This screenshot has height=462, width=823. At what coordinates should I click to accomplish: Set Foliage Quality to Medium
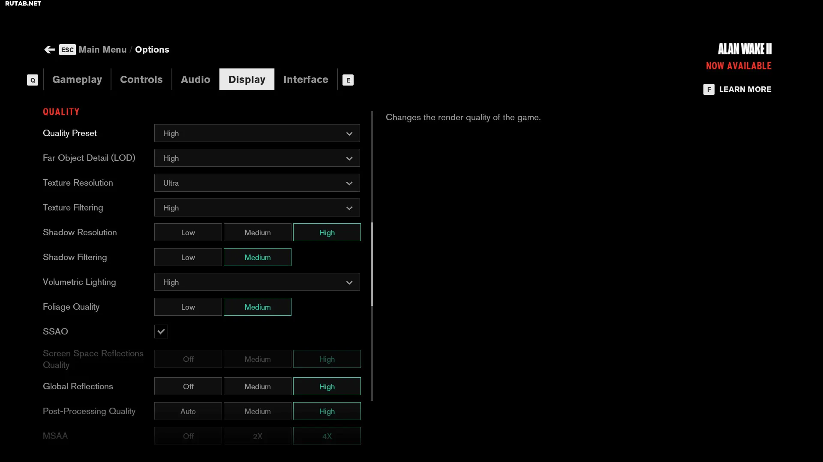pyautogui.click(x=258, y=307)
